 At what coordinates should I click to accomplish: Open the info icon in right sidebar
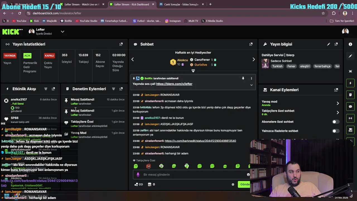(350, 44)
